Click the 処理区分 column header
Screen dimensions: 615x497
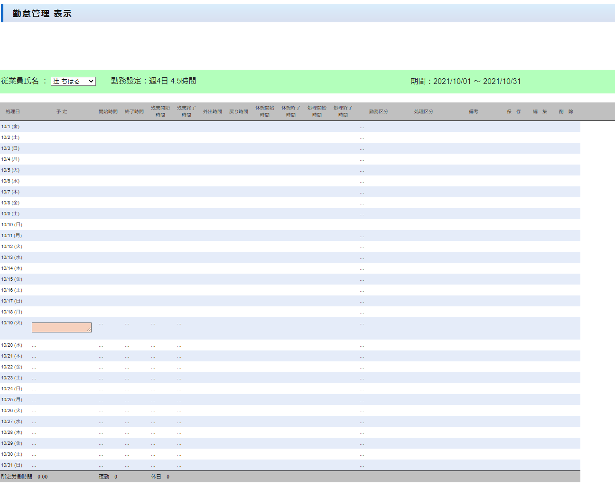423,112
